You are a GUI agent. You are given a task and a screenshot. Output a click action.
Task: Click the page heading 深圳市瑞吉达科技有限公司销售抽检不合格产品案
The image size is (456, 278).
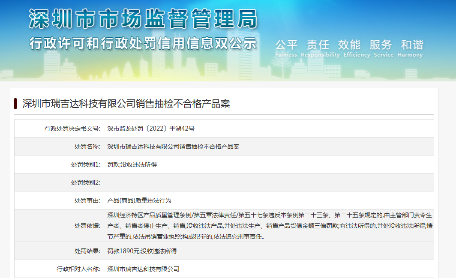point(126,104)
